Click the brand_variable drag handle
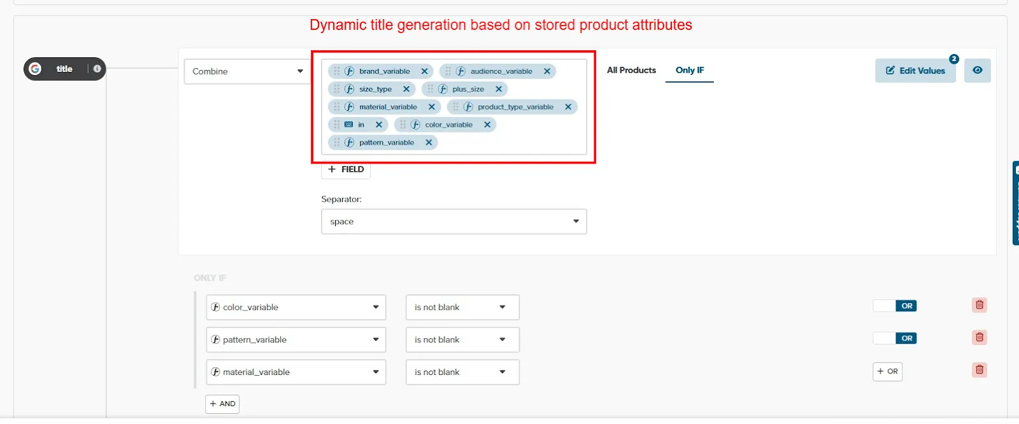Screen dimensions: 1019x424 coord(337,71)
